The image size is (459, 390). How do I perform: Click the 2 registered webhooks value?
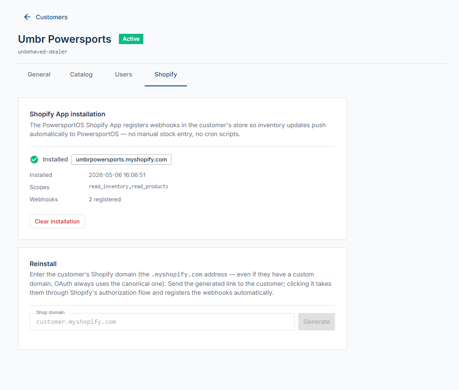tap(105, 199)
